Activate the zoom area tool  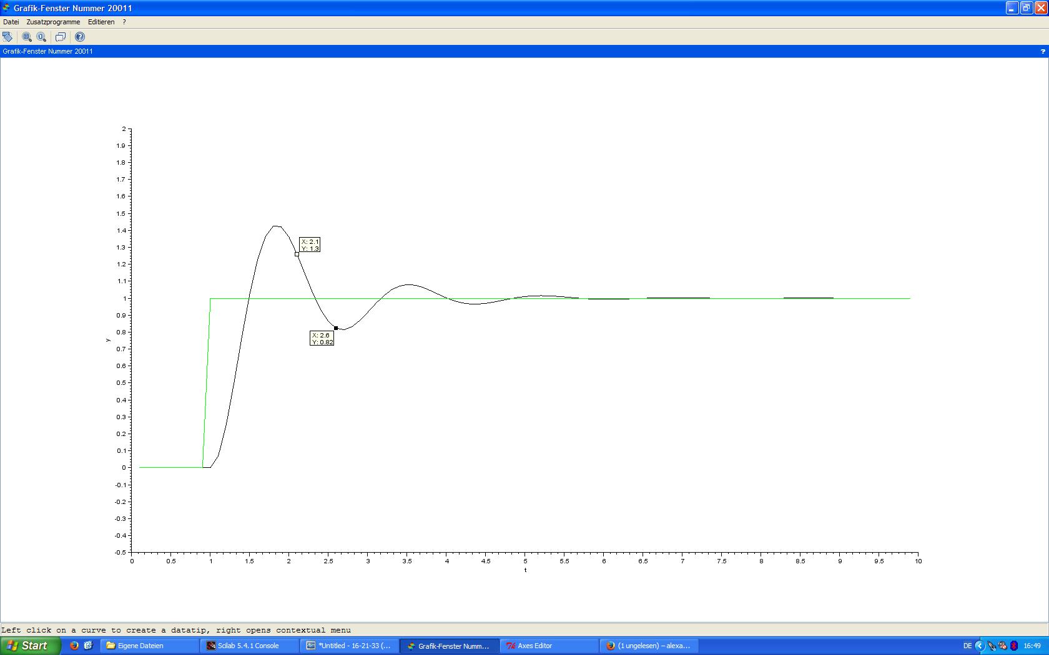tap(27, 37)
